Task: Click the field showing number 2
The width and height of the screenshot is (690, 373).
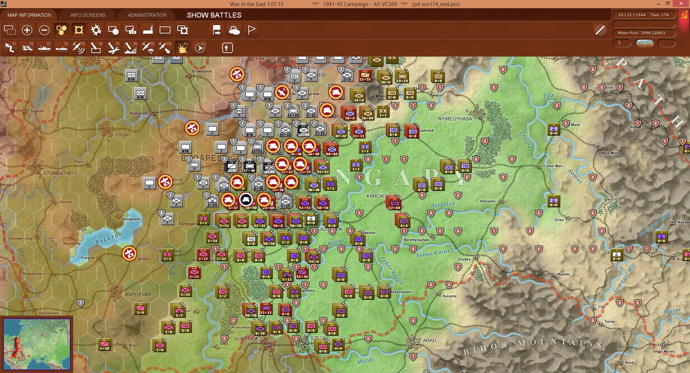Action: 622,43
